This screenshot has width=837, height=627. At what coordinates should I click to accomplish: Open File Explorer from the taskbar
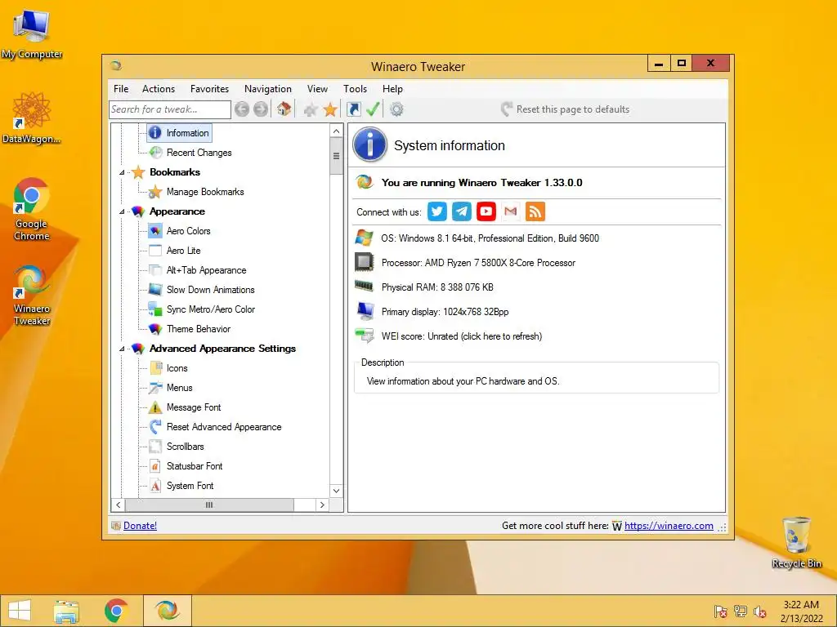pos(66,611)
